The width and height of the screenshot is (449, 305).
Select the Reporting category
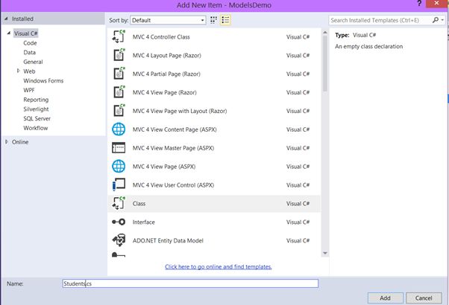click(36, 100)
